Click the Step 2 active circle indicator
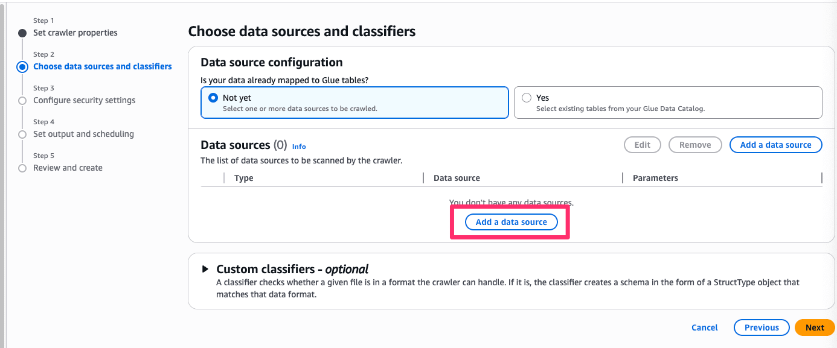837x348 pixels. coord(22,67)
